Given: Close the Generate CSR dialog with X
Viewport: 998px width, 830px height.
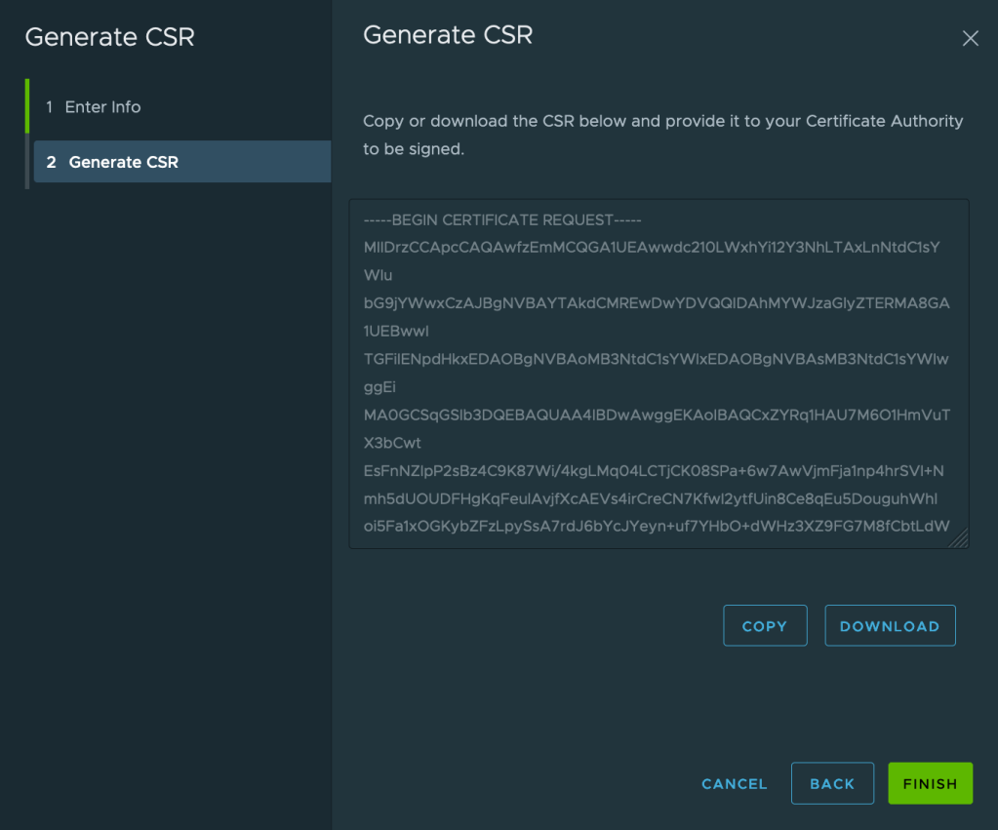Looking at the screenshot, I should point(970,38).
